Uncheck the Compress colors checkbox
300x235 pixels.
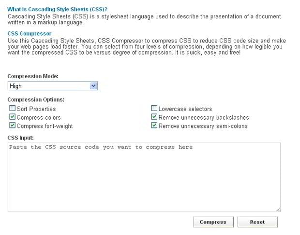(x=13, y=117)
